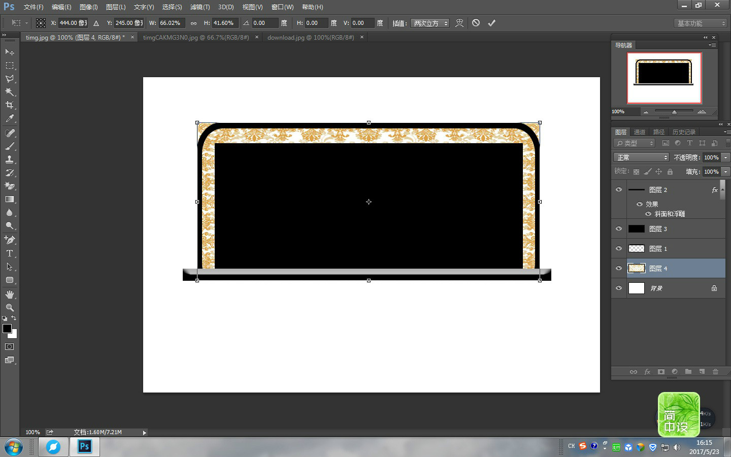731x457 pixels.
Task: Select the Clone Stamp tool
Action: coord(10,159)
